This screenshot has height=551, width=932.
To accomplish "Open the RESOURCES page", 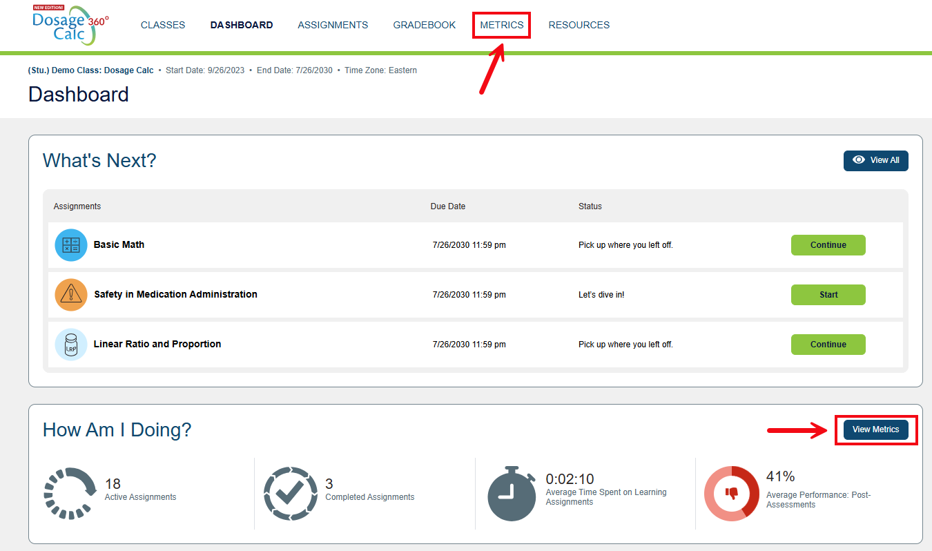I will click(579, 25).
